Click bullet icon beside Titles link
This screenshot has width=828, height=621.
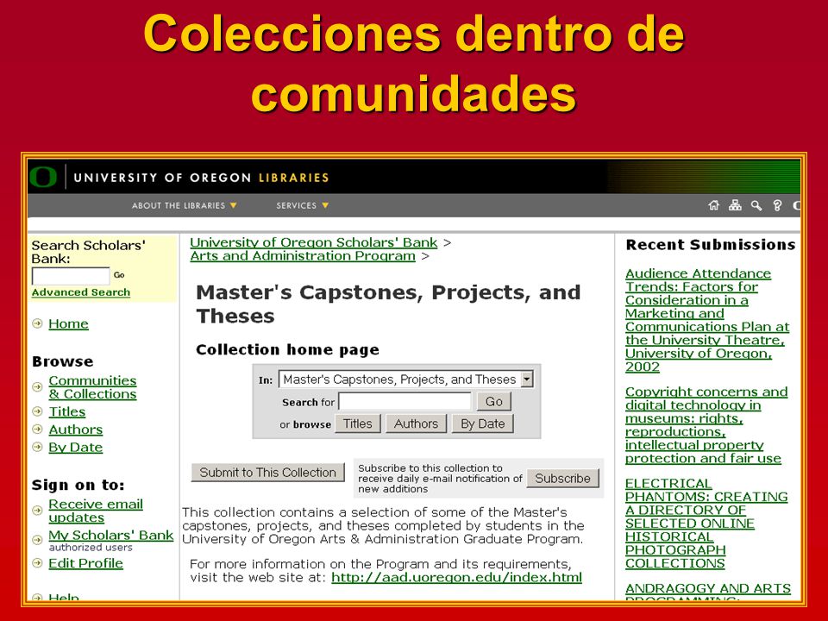pyautogui.click(x=37, y=411)
